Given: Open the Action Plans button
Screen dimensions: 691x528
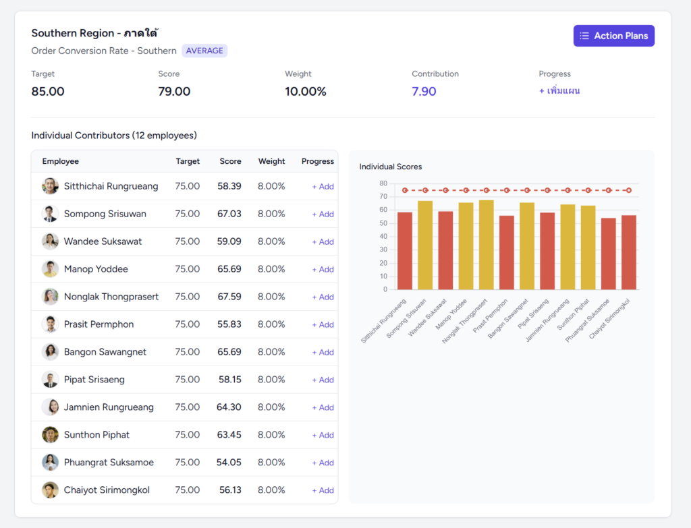Looking at the screenshot, I should [613, 36].
